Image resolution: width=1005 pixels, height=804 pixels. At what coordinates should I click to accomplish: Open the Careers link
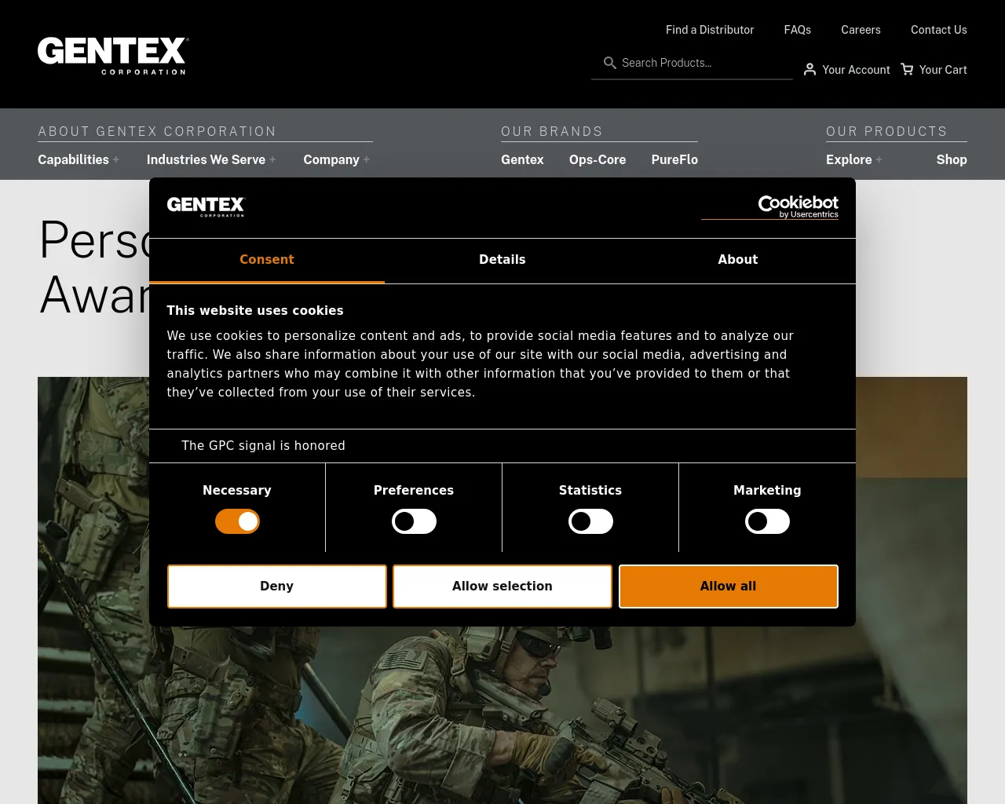[861, 30]
